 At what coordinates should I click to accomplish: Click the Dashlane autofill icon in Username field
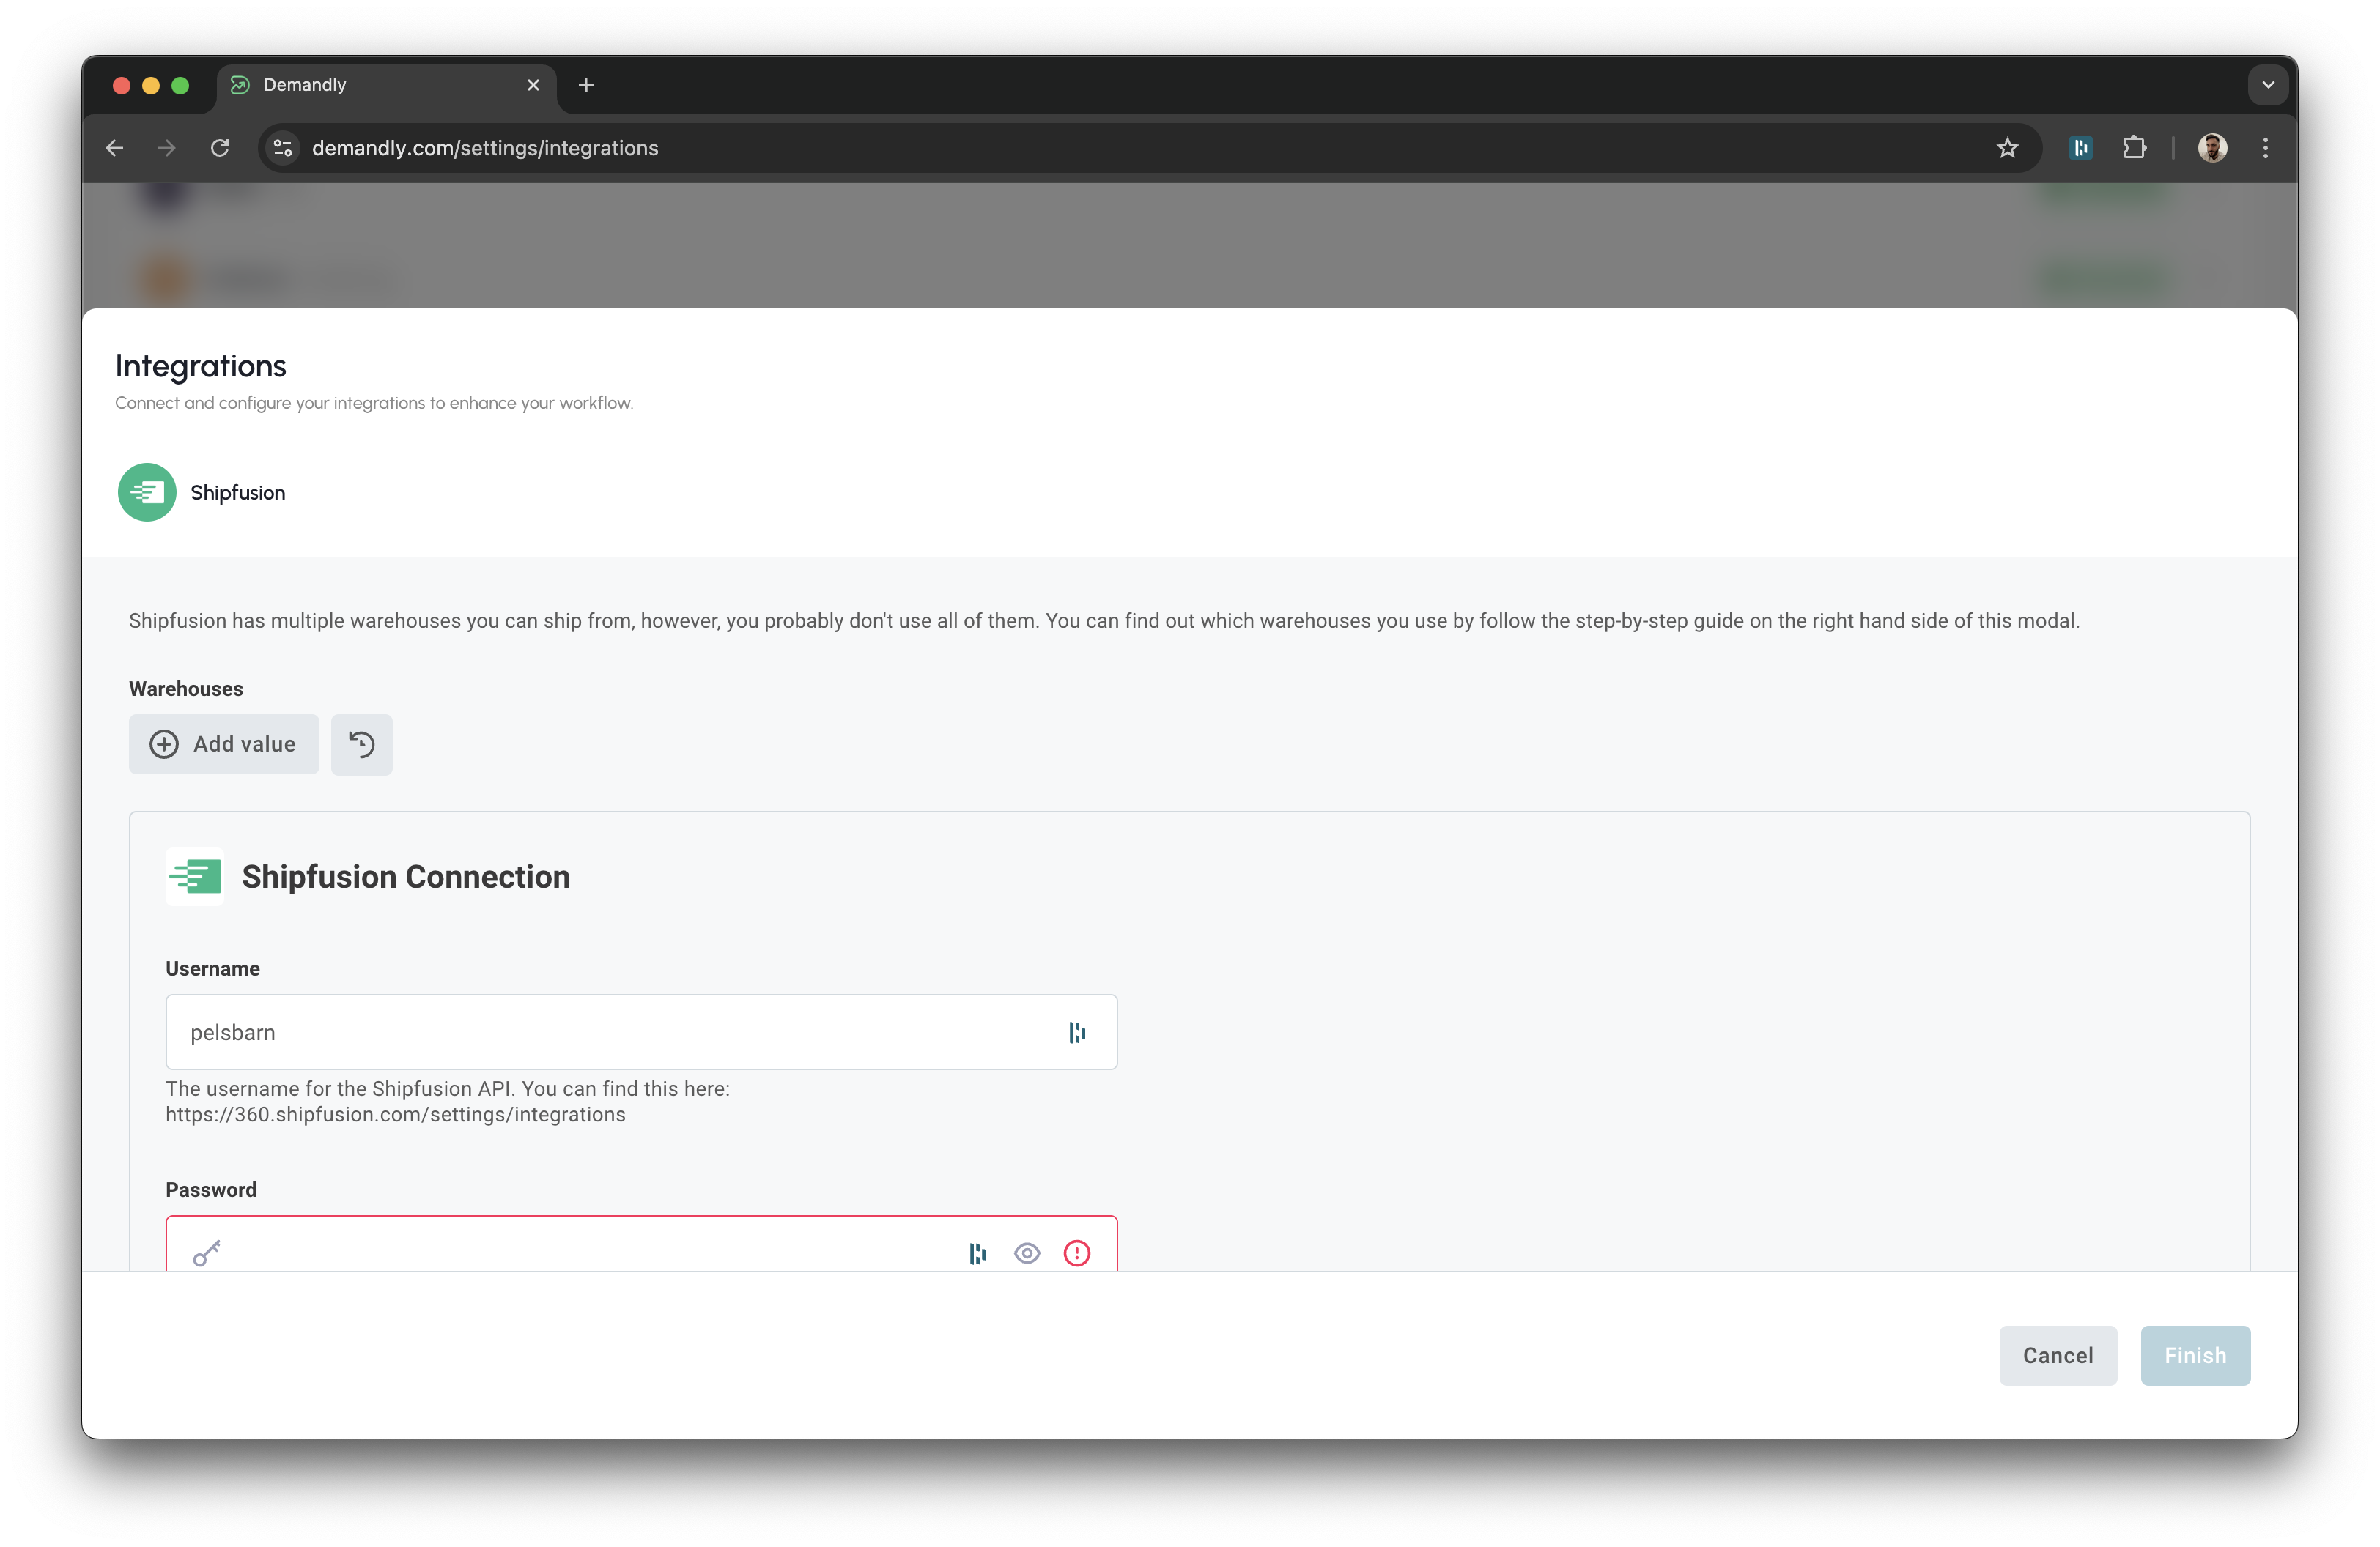tap(1076, 1031)
